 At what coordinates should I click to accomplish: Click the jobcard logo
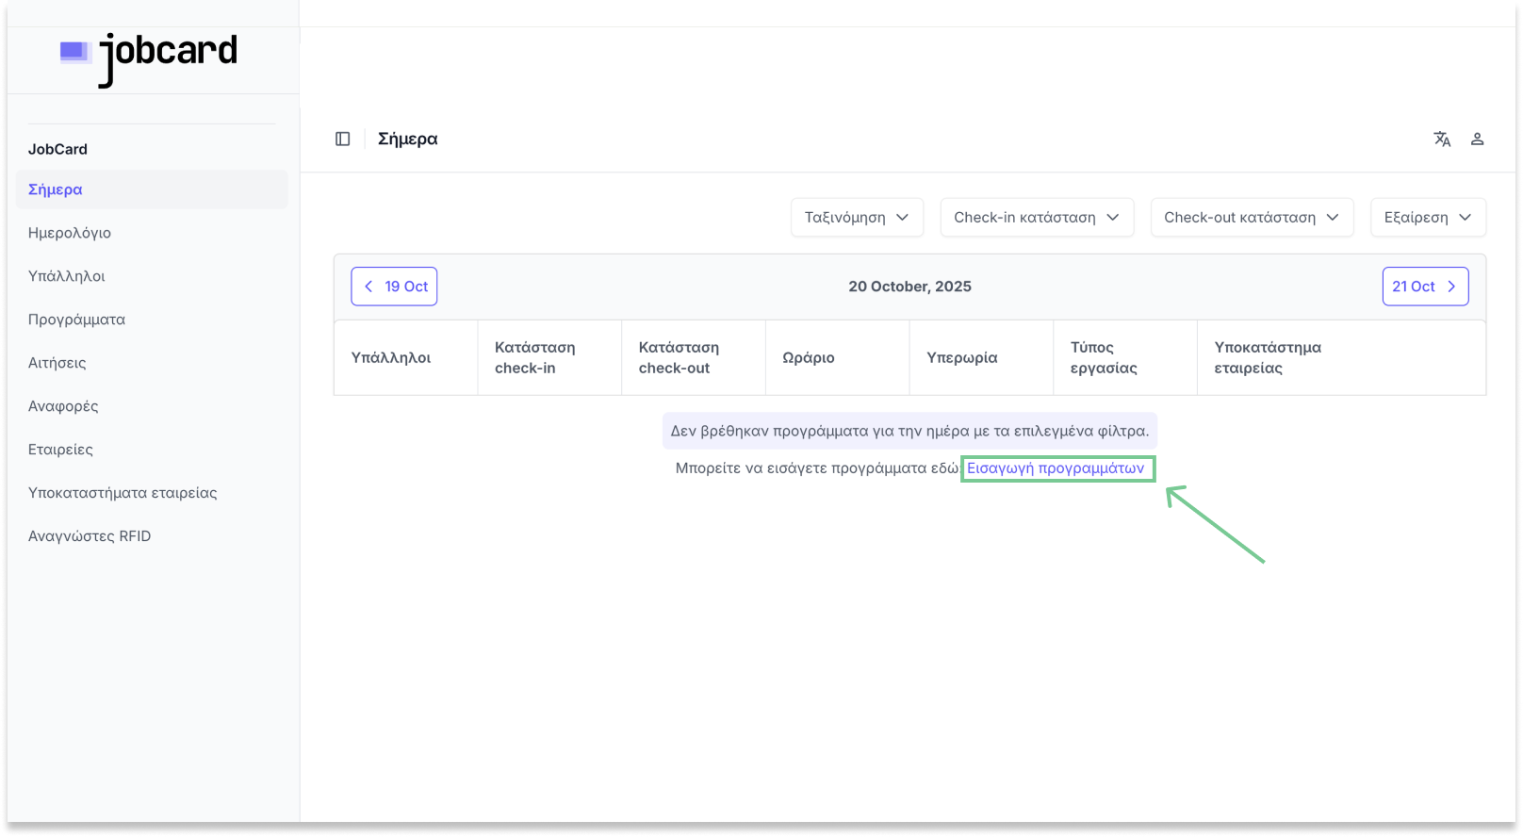(x=149, y=57)
